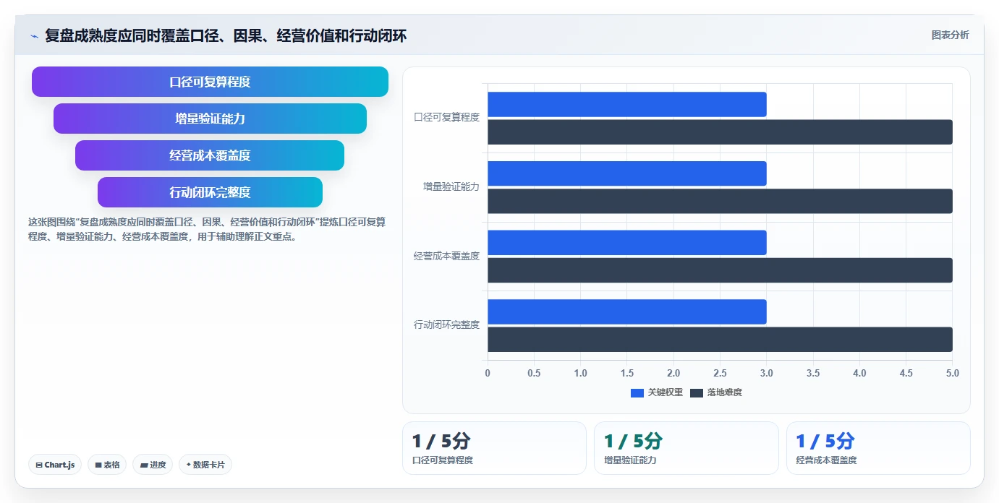Click the 0 tick on the x-axis
999x503 pixels.
click(x=488, y=373)
